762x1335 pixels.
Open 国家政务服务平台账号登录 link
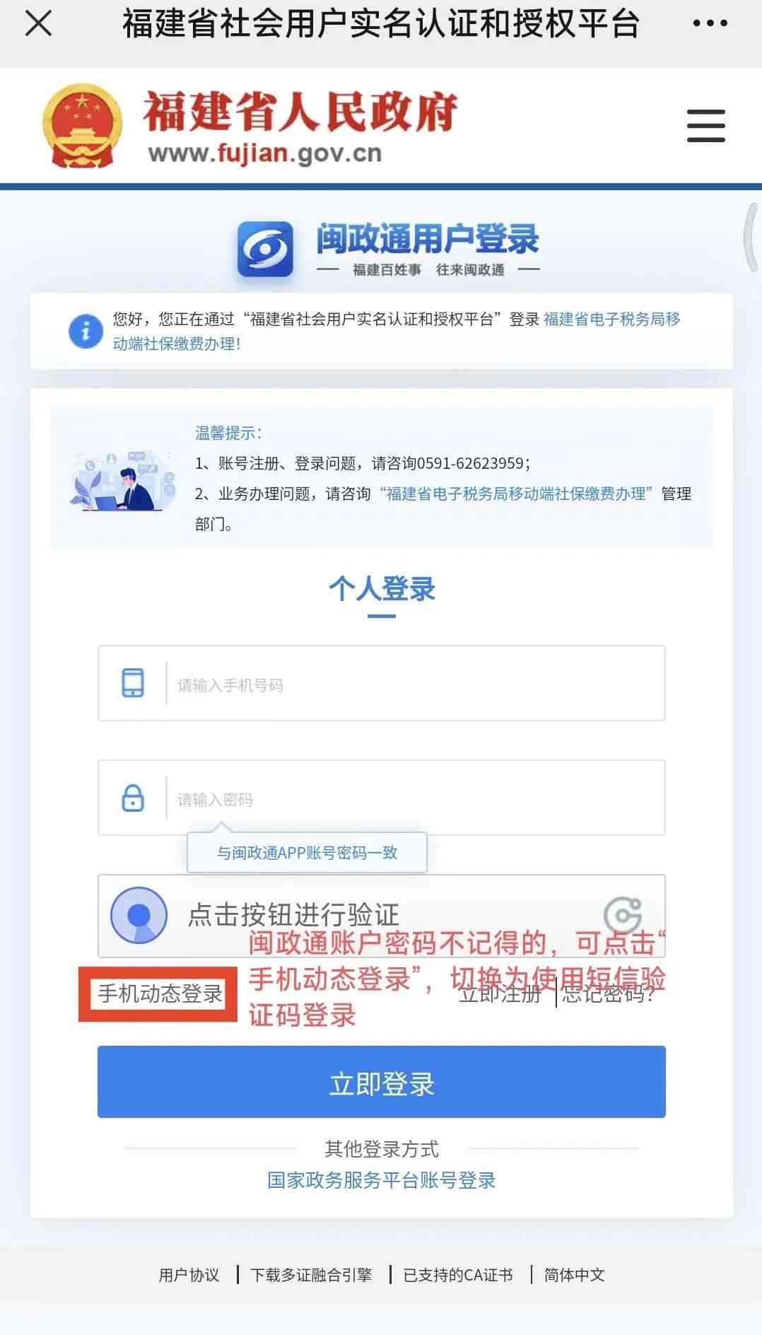pyautogui.click(x=382, y=1180)
